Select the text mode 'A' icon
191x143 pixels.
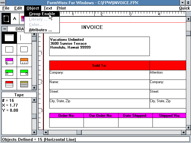[15, 18]
